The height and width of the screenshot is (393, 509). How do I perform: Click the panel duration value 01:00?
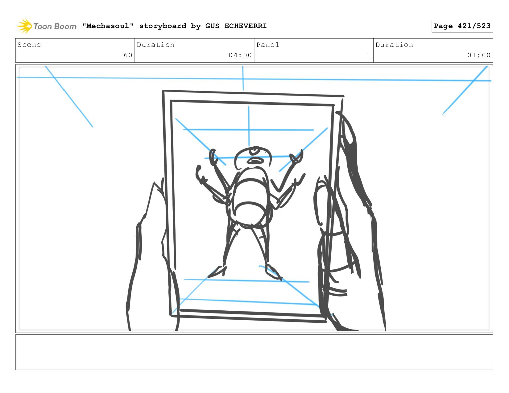pos(479,55)
